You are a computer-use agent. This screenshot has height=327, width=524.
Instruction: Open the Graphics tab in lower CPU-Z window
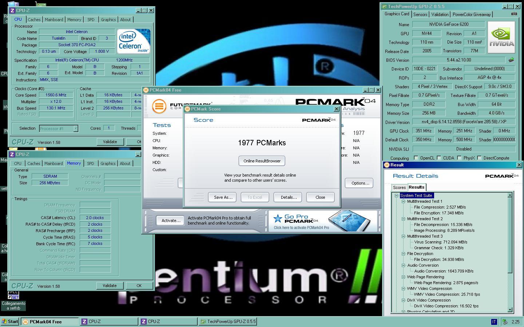click(108, 163)
